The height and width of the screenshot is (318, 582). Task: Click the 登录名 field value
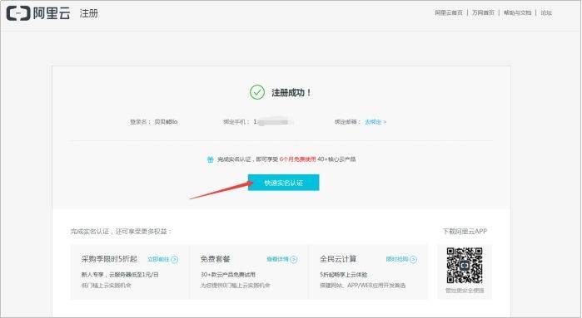coord(166,121)
